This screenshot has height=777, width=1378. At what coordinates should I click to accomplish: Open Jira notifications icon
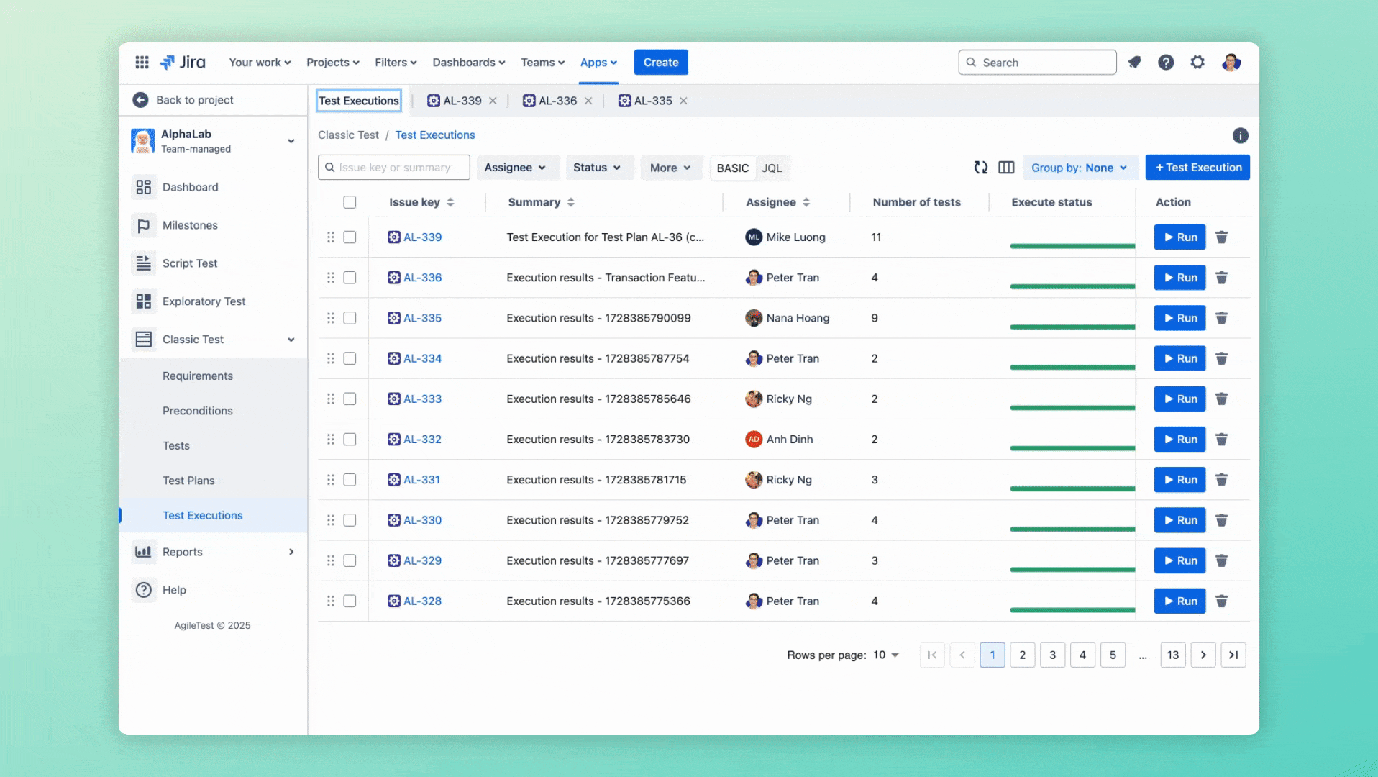(1134, 63)
